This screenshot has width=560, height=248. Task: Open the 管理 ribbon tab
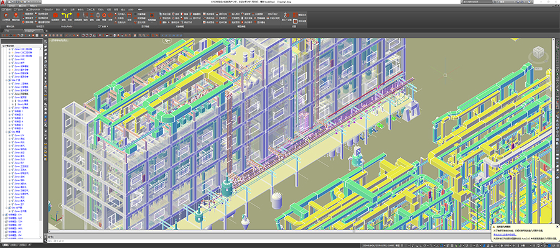116,10
